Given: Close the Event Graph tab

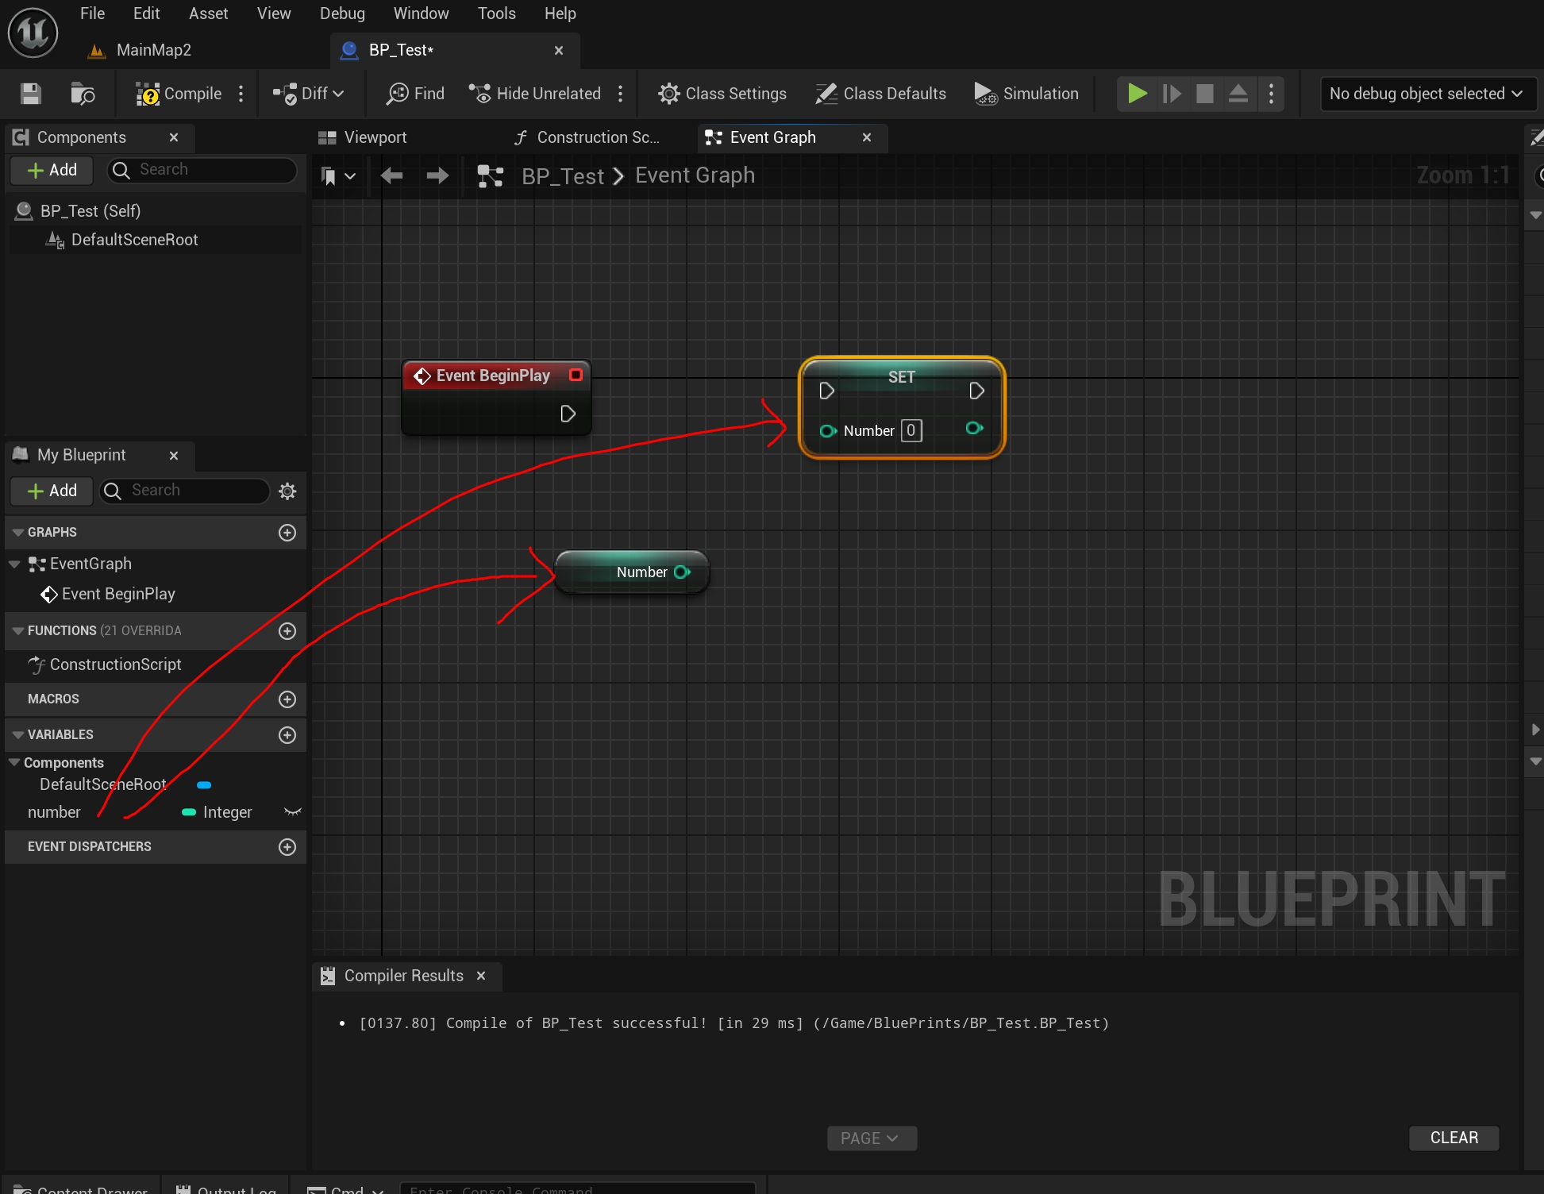Looking at the screenshot, I should 867,137.
